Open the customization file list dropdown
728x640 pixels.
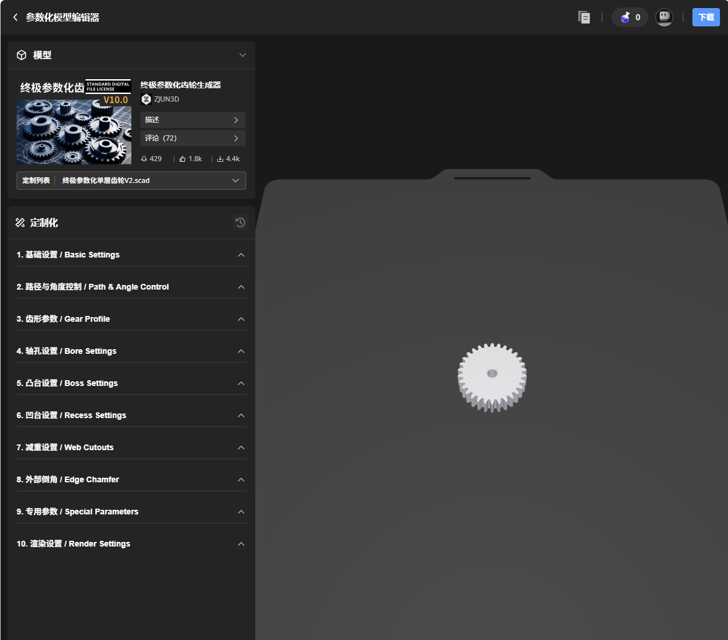coord(131,181)
